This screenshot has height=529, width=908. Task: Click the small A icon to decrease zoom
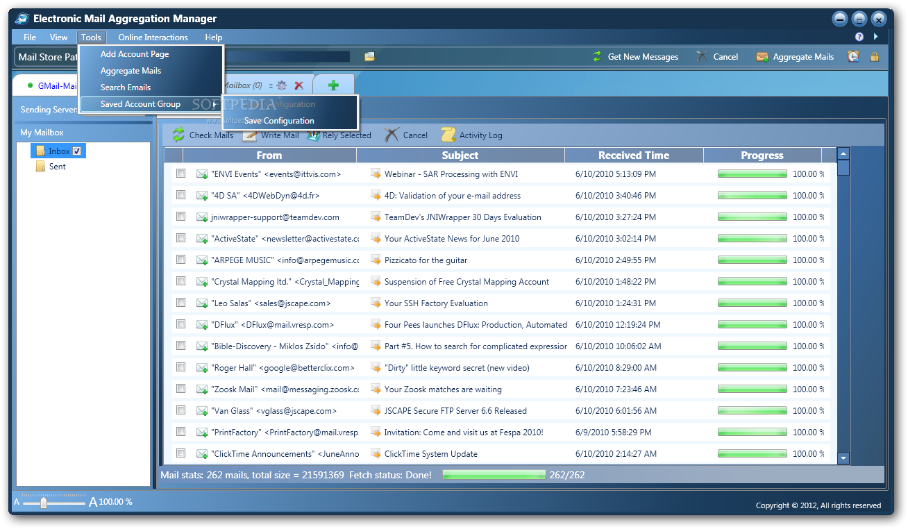(x=17, y=502)
